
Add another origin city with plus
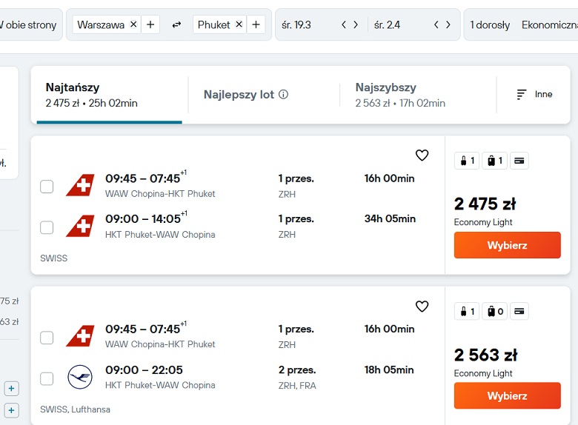(150, 24)
